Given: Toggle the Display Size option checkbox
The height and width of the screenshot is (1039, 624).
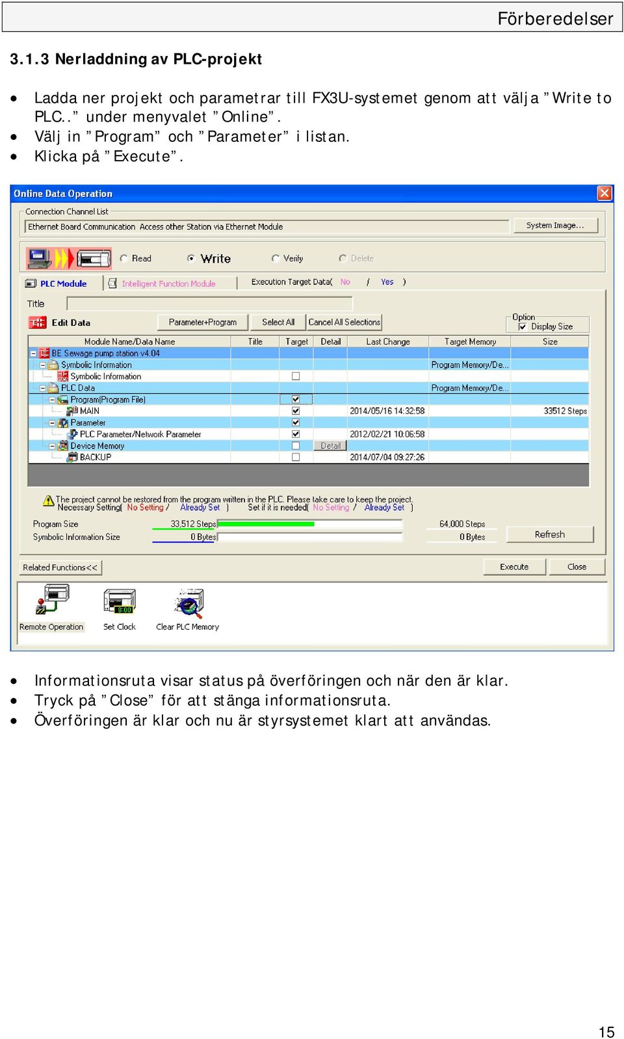Looking at the screenshot, I should click(523, 327).
